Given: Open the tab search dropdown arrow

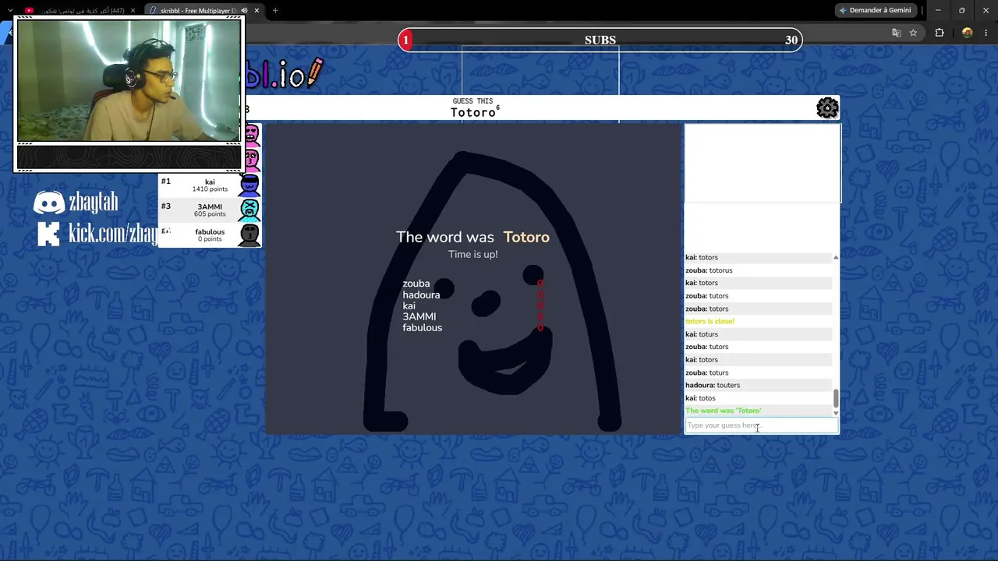Looking at the screenshot, I should [x=10, y=10].
